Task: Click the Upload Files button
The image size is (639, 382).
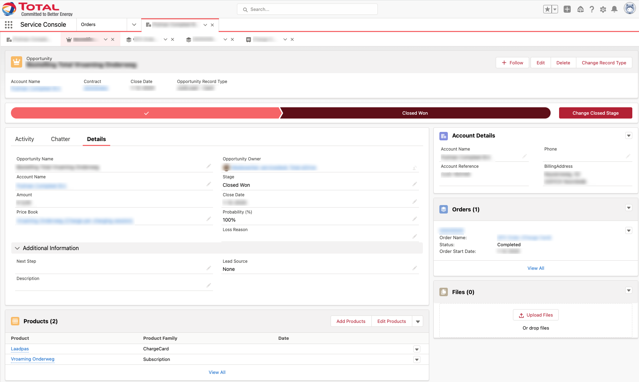Action: pos(536,315)
